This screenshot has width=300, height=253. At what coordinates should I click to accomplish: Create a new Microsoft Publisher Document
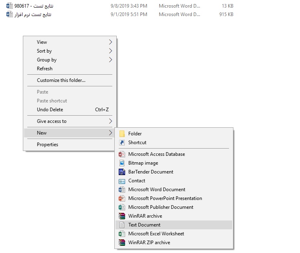pos(174,207)
